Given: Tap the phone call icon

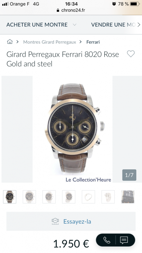Looking at the screenshot, I should tap(107, 240).
